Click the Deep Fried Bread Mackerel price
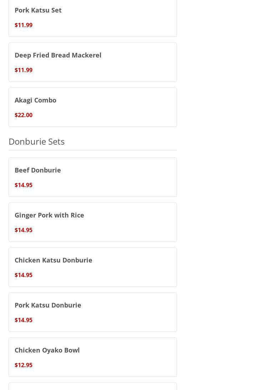280x390 pixels. point(24,70)
